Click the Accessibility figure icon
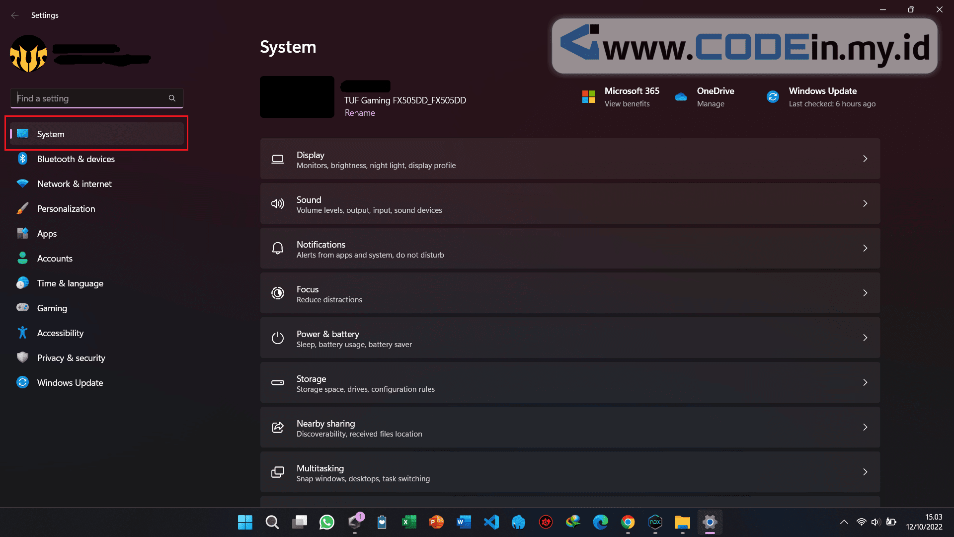The image size is (954, 537). click(x=22, y=333)
